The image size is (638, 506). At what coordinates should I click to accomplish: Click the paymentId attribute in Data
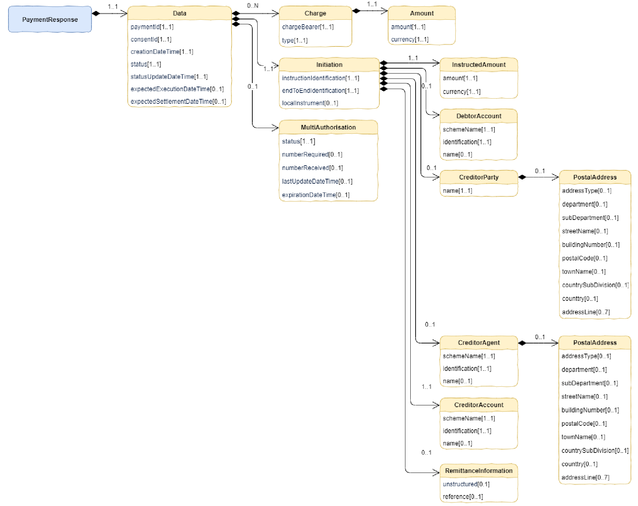tap(152, 27)
